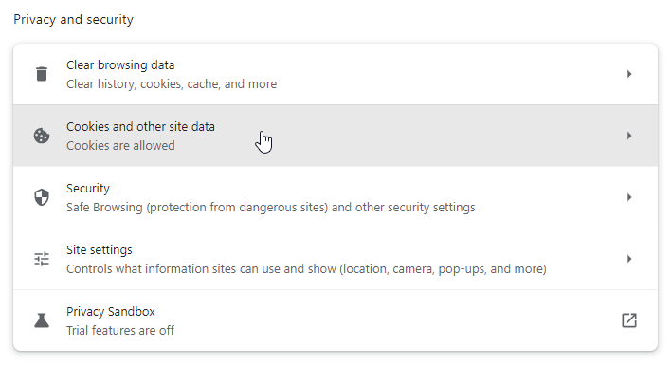Image resolution: width=672 pixels, height=365 pixels.
Task: Open Clear browsing data
Action: click(x=336, y=74)
